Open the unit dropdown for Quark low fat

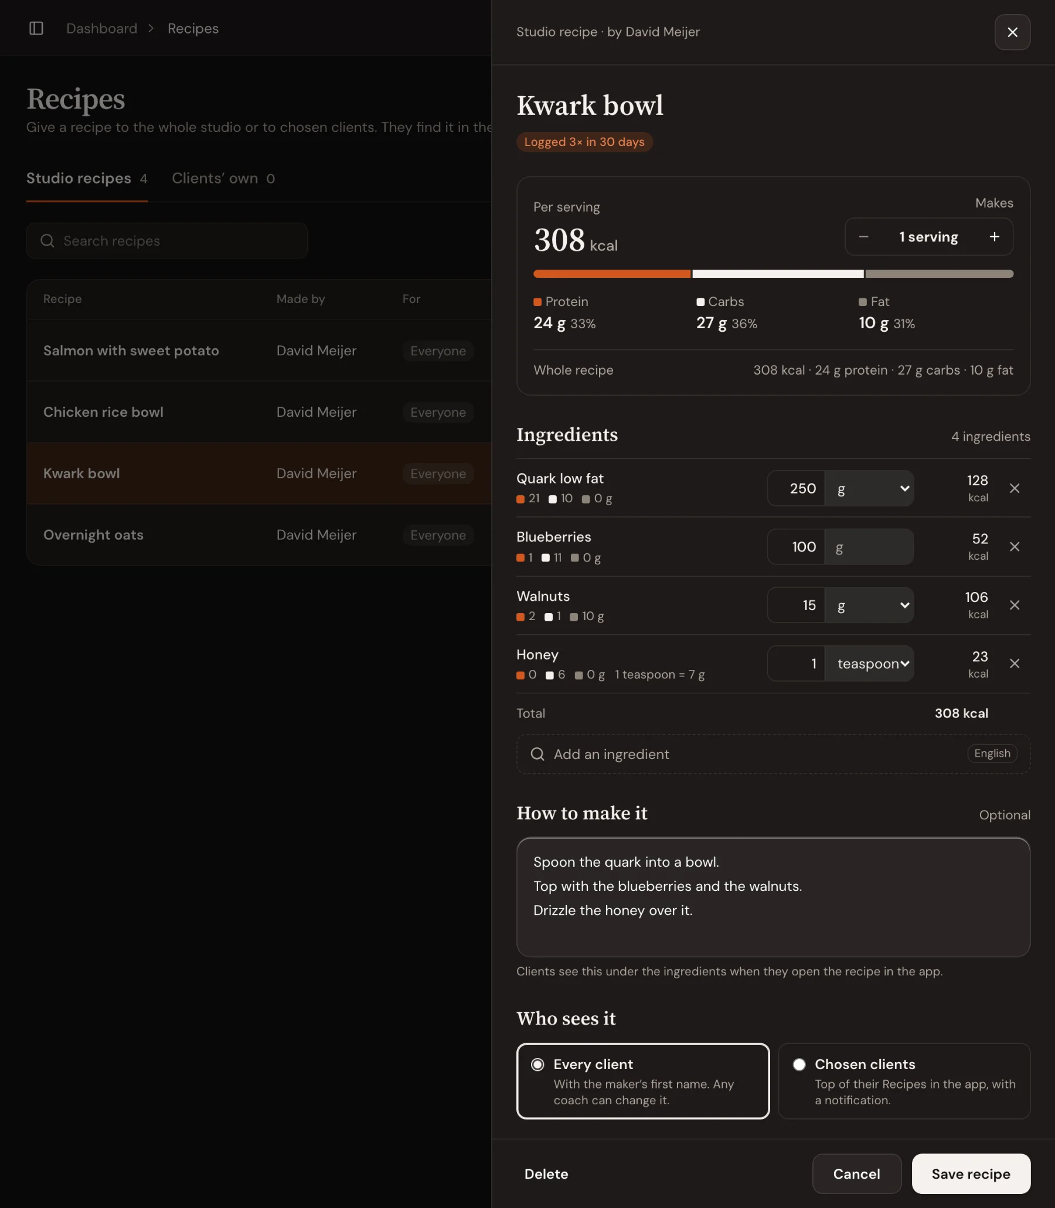[x=869, y=488]
